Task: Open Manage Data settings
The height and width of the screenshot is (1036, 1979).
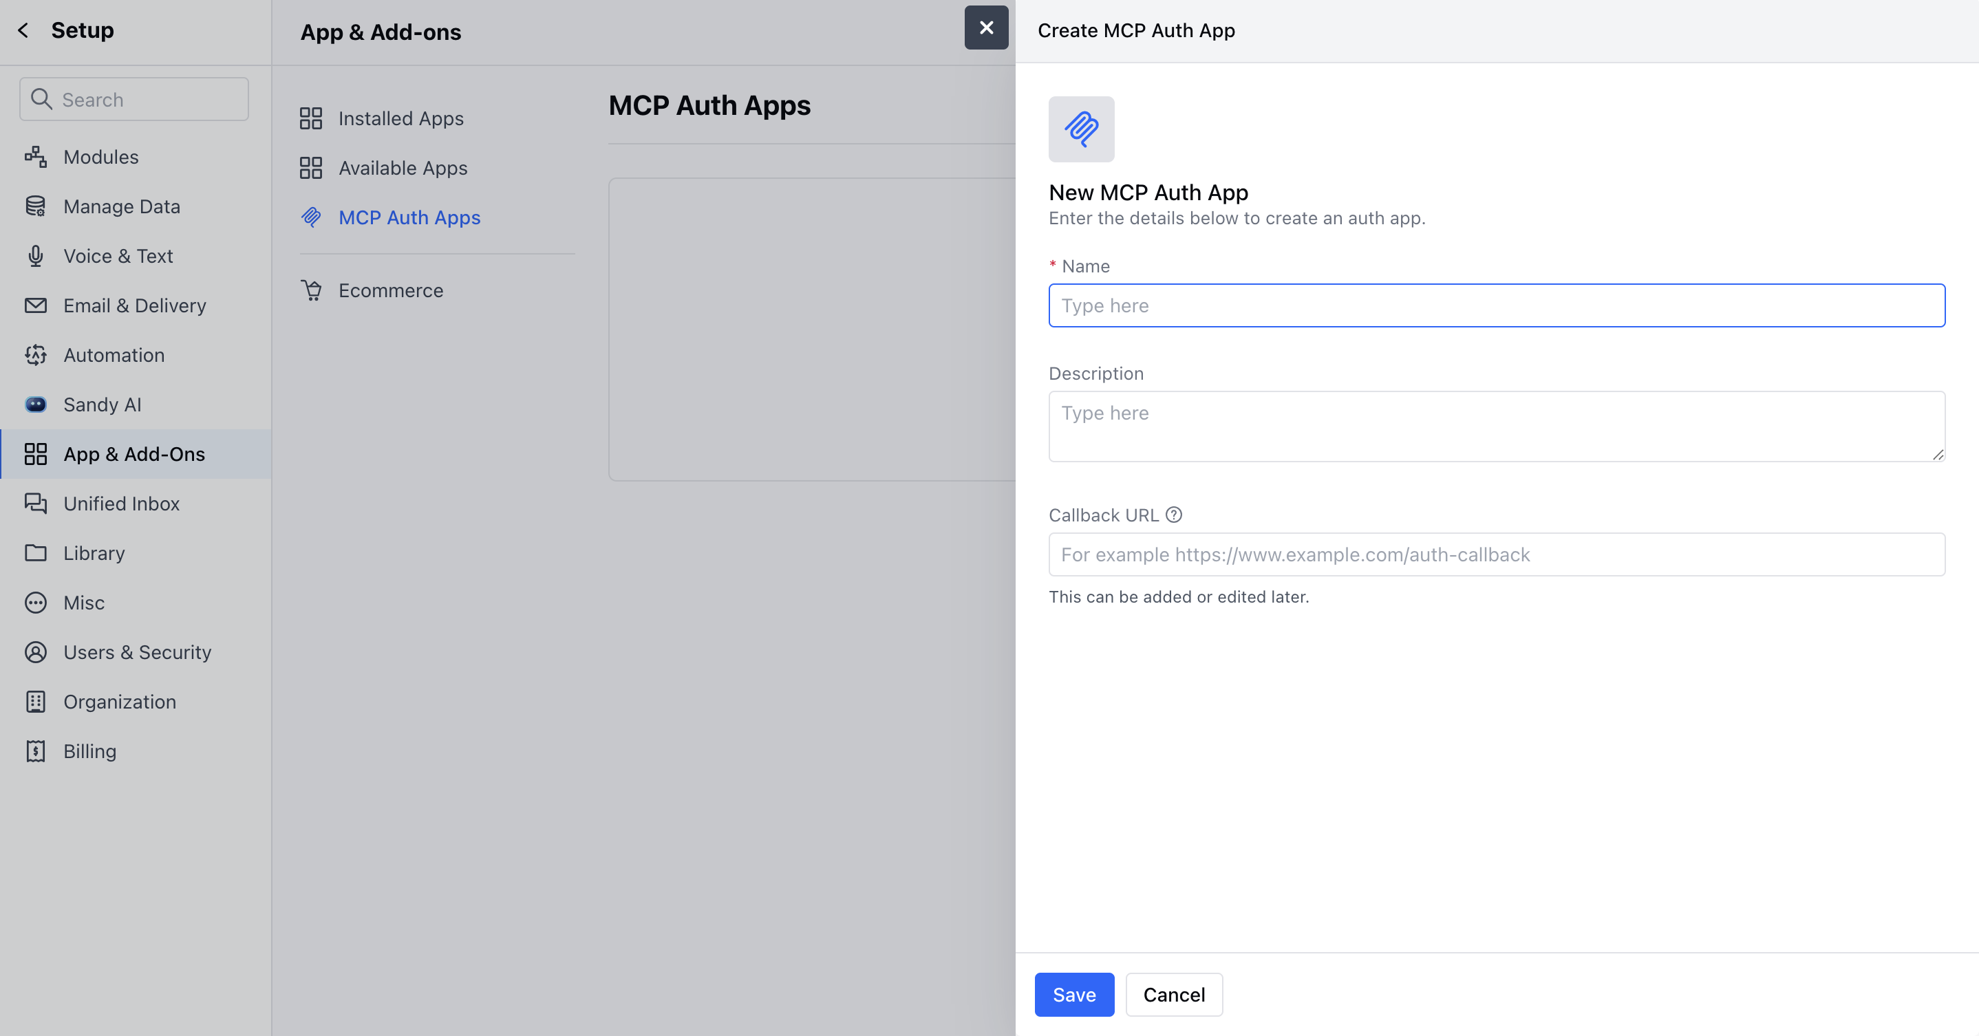Action: pos(135,206)
